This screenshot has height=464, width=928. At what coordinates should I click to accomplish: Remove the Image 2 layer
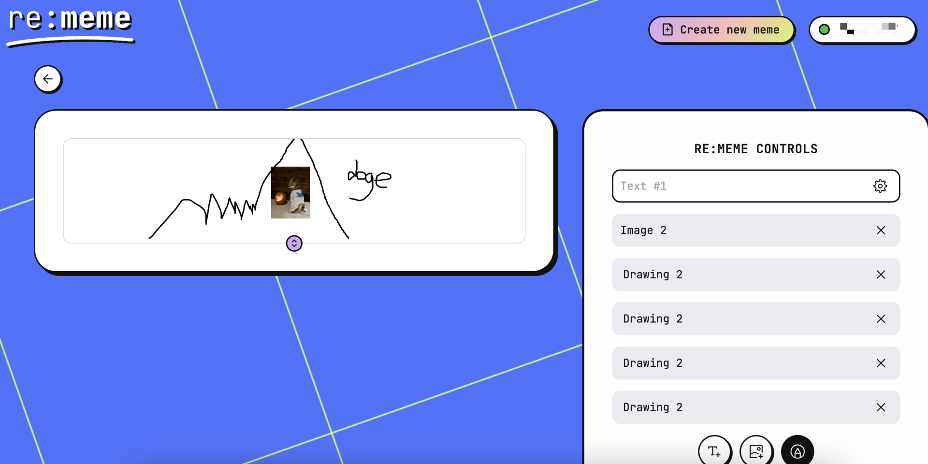pyautogui.click(x=881, y=231)
